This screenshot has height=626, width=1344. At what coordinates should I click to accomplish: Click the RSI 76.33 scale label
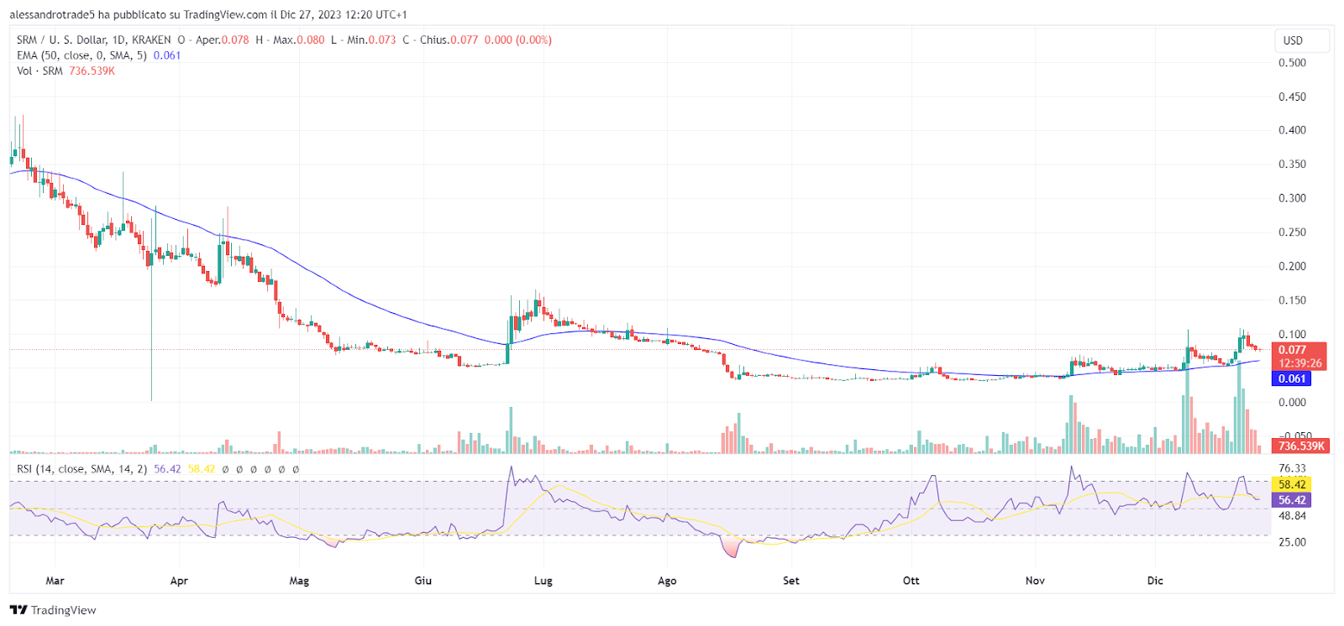click(x=1292, y=468)
